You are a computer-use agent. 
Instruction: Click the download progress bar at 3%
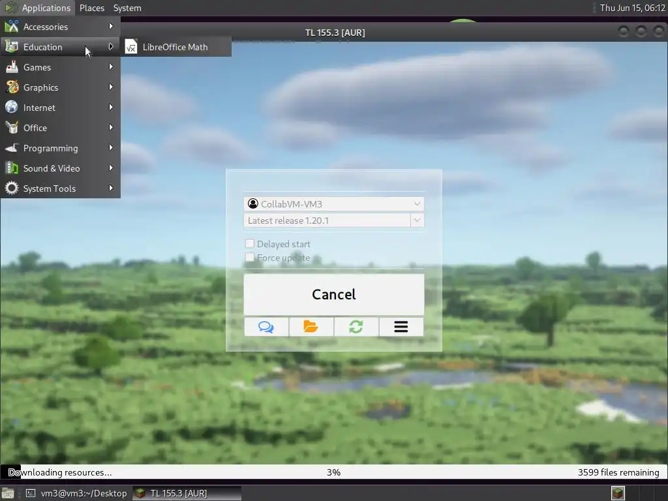click(333, 472)
